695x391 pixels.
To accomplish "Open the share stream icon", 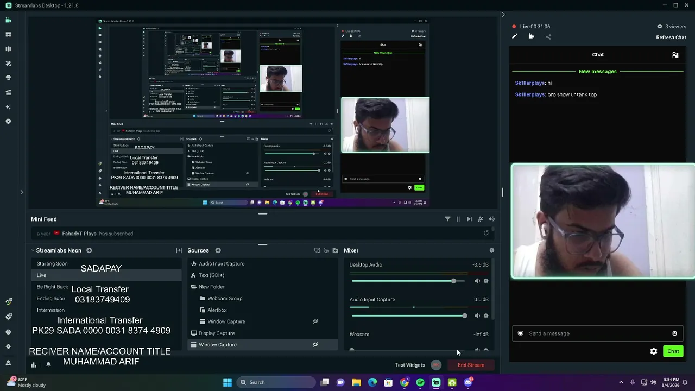I will [548, 37].
